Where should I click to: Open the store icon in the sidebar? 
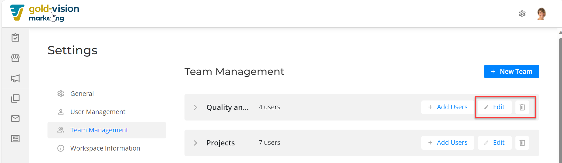tap(15, 58)
